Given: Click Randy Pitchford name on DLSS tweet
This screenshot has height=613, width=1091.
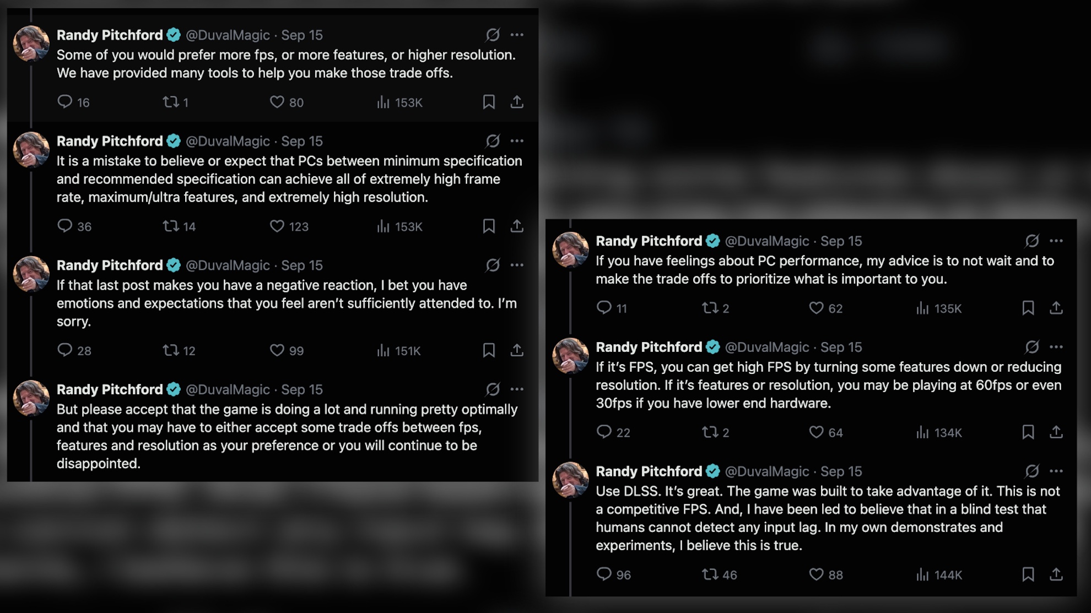Looking at the screenshot, I should point(649,471).
